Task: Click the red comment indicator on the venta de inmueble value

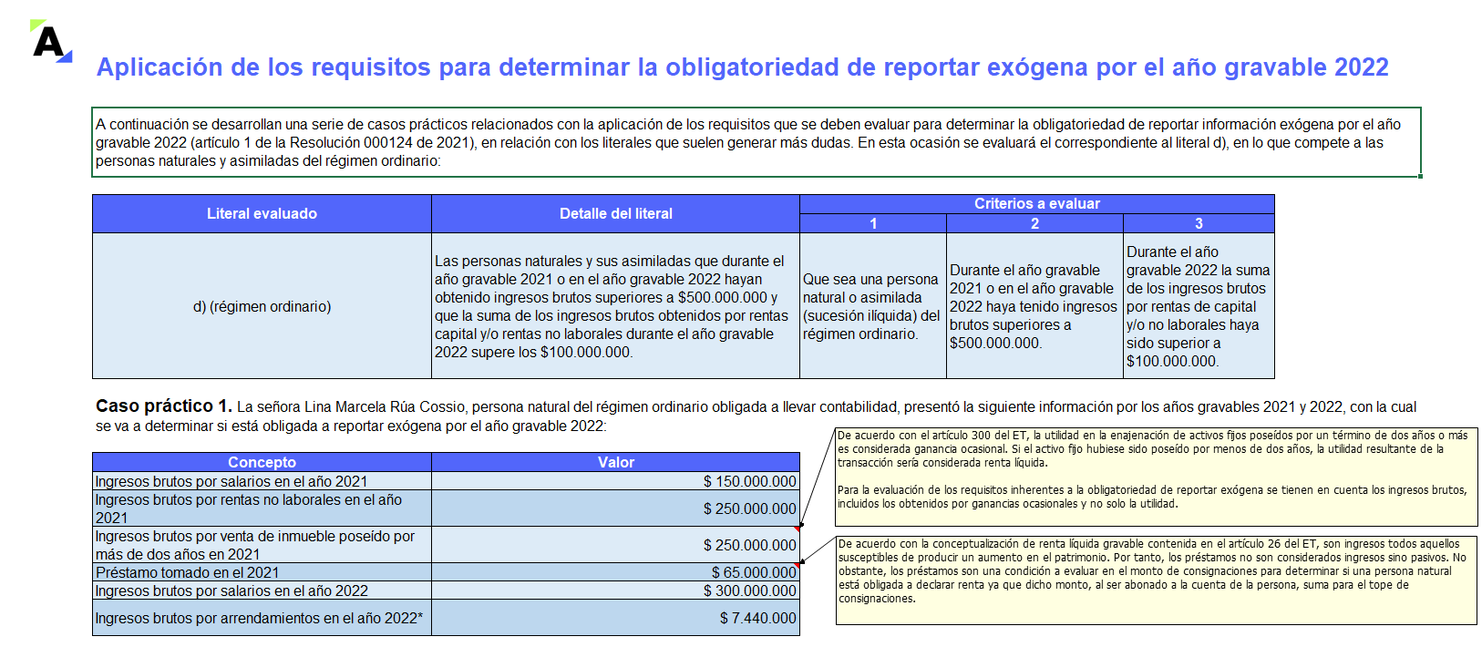Action: [x=797, y=529]
